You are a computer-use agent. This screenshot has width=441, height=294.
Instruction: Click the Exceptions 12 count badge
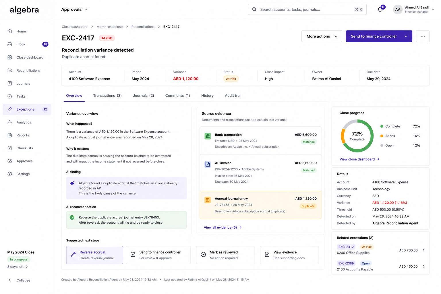[x=45, y=109]
